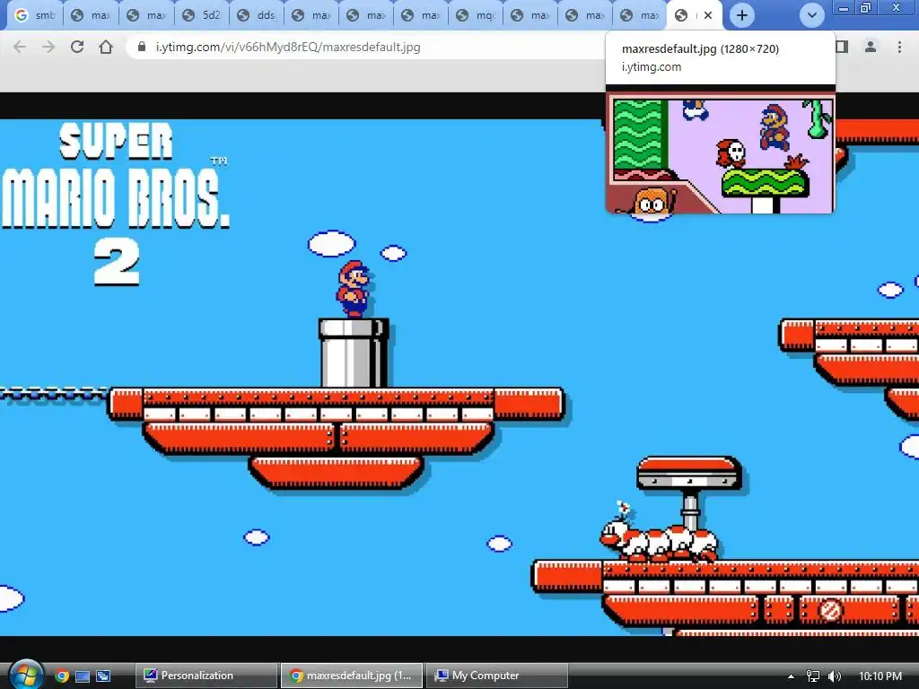
Task: Reload the current page
Action: coord(77,47)
